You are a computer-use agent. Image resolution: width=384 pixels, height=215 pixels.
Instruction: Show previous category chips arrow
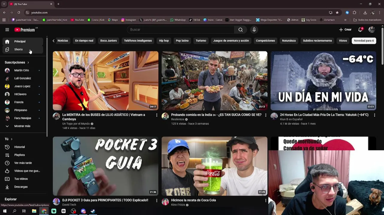point(54,41)
